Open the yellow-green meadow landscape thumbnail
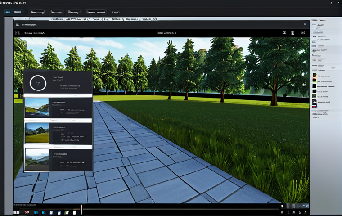This screenshot has width=342, height=216. coord(37,133)
